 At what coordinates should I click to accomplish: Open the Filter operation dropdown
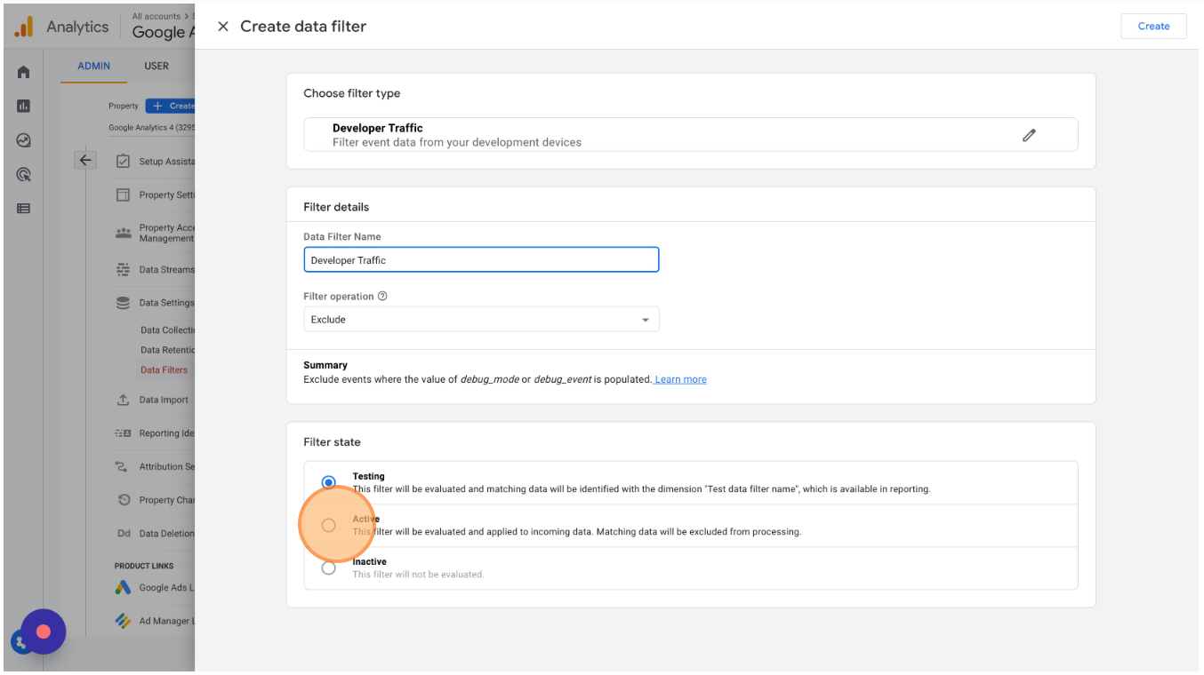click(481, 320)
